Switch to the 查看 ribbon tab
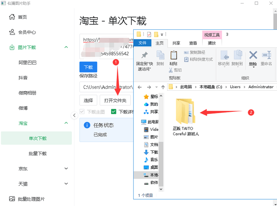277x206 pixels. point(193,43)
